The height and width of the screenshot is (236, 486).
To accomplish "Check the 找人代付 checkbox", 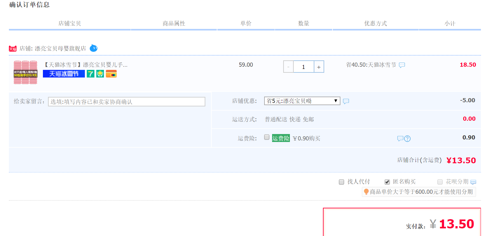I will (x=341, y=182).
